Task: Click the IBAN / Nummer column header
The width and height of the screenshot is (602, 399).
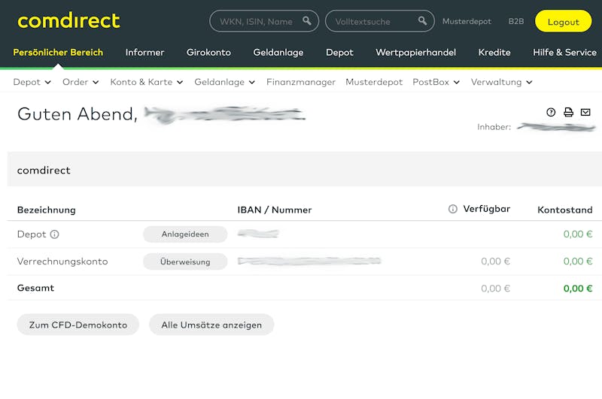Action: coord(275,210)
